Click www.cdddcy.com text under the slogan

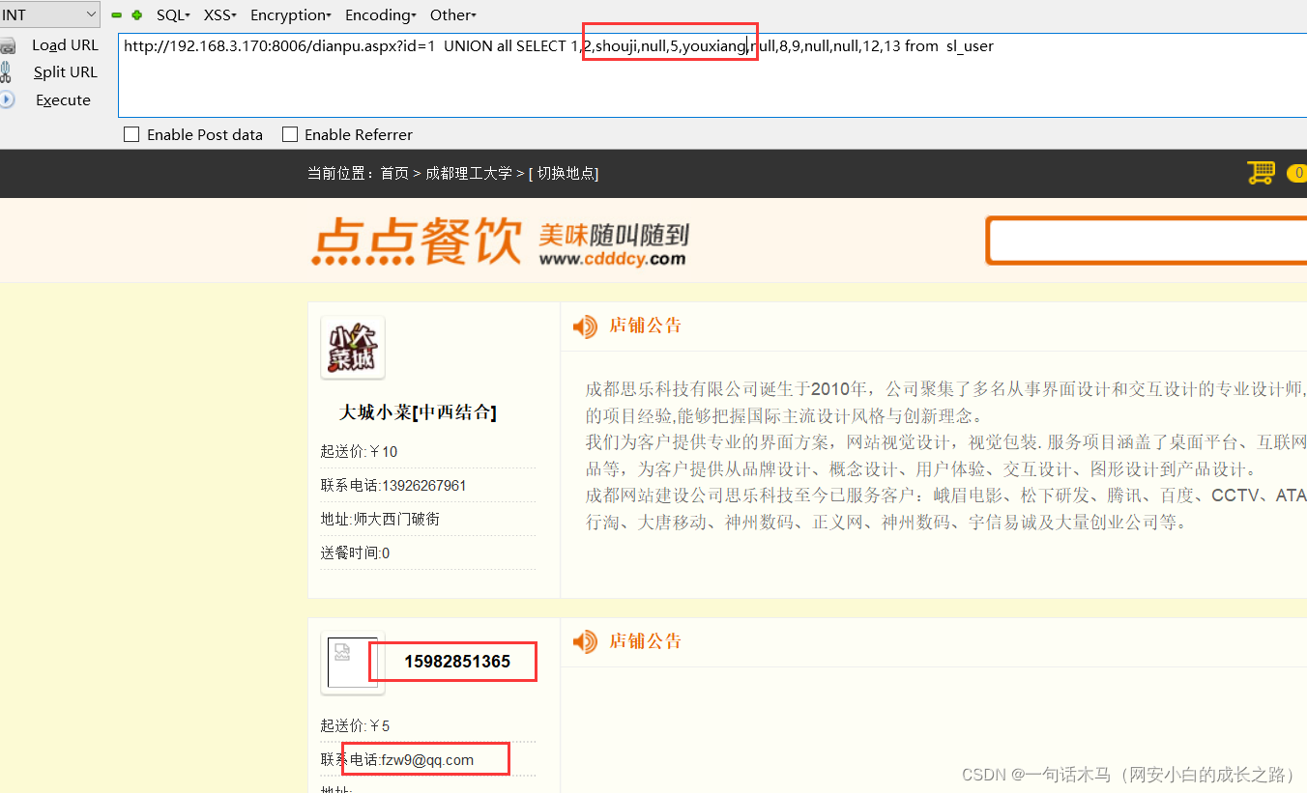(x=612, y=259)
